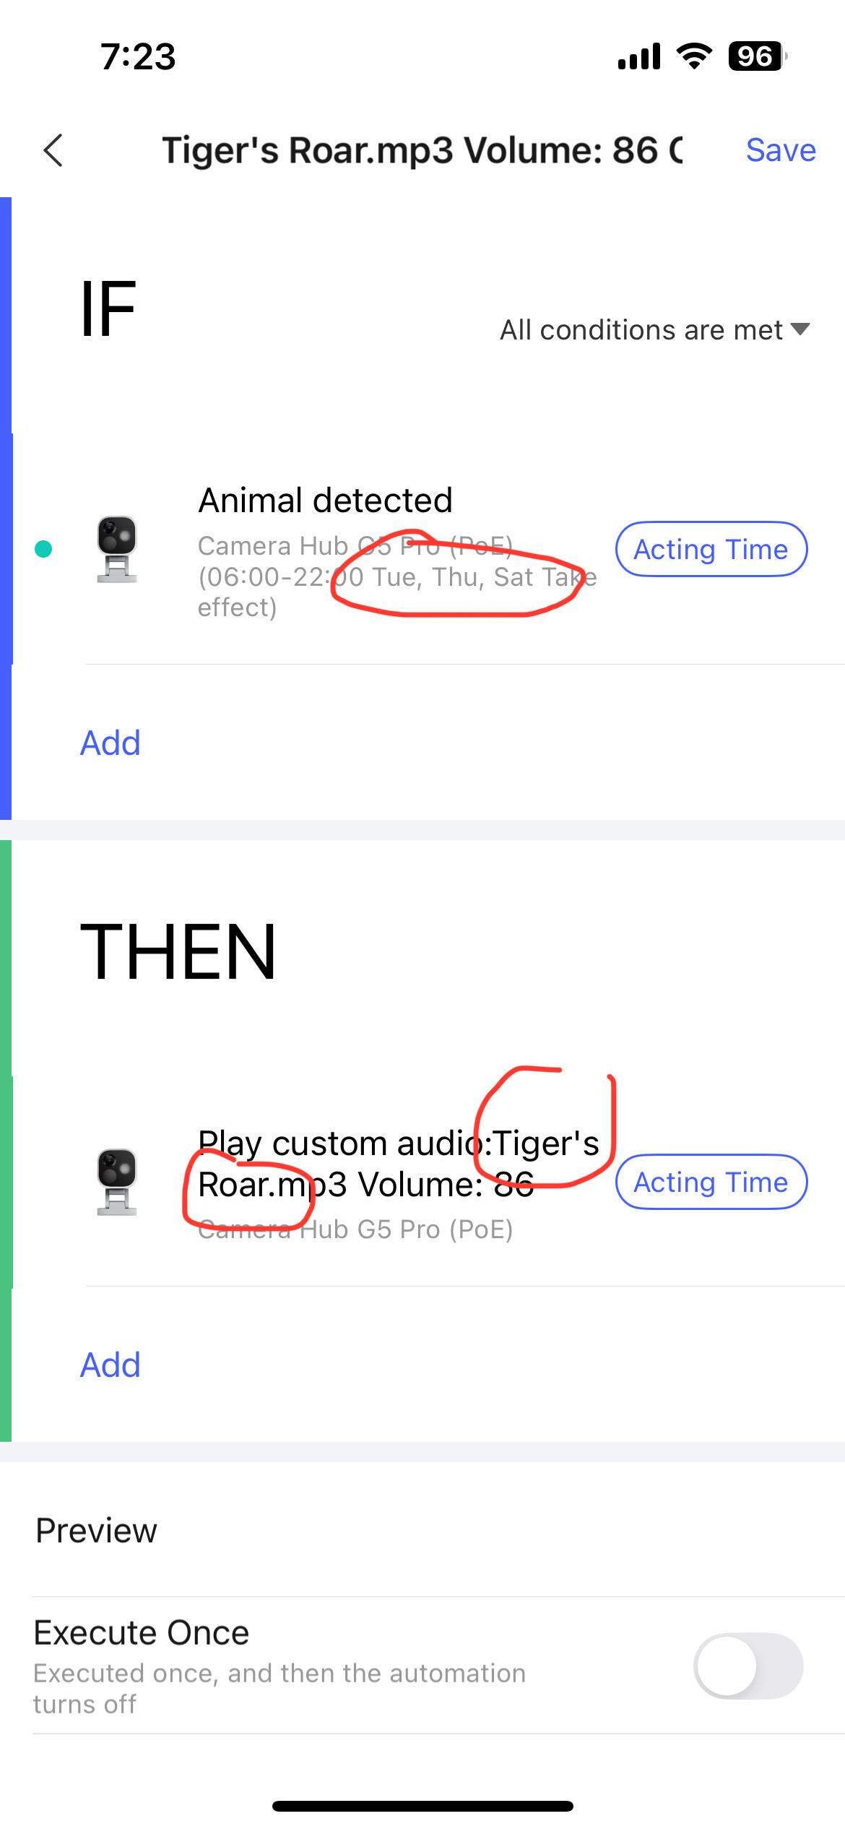Click the teal status dot indicator
This screenshot has width=845, height=1829.
point(43,549)
